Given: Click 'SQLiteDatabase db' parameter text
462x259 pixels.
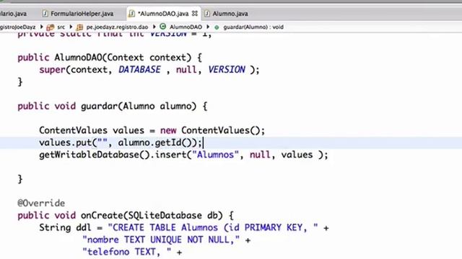Looking at the screenshot, I should coord(173,216).
